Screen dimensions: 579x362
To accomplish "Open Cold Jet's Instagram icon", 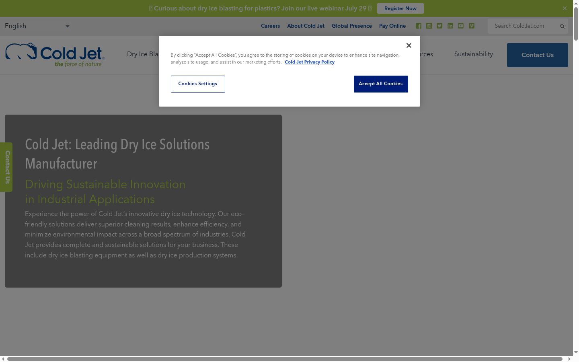I will point(429,26).
